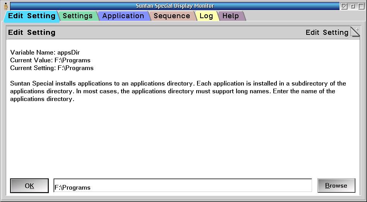Select the applications directory description paragraph
Image resolution: width=367 pixels, height=202 pixels.
click(x=178, y=91)
